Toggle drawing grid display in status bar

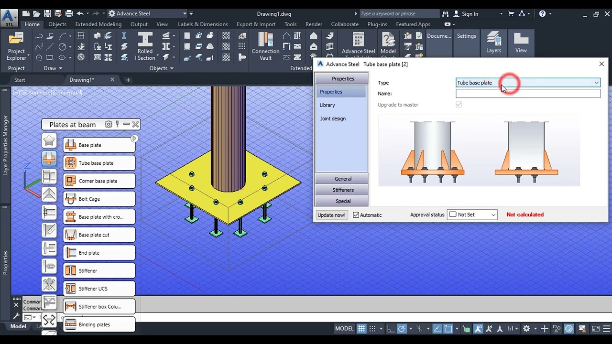[x=361, y=329]
